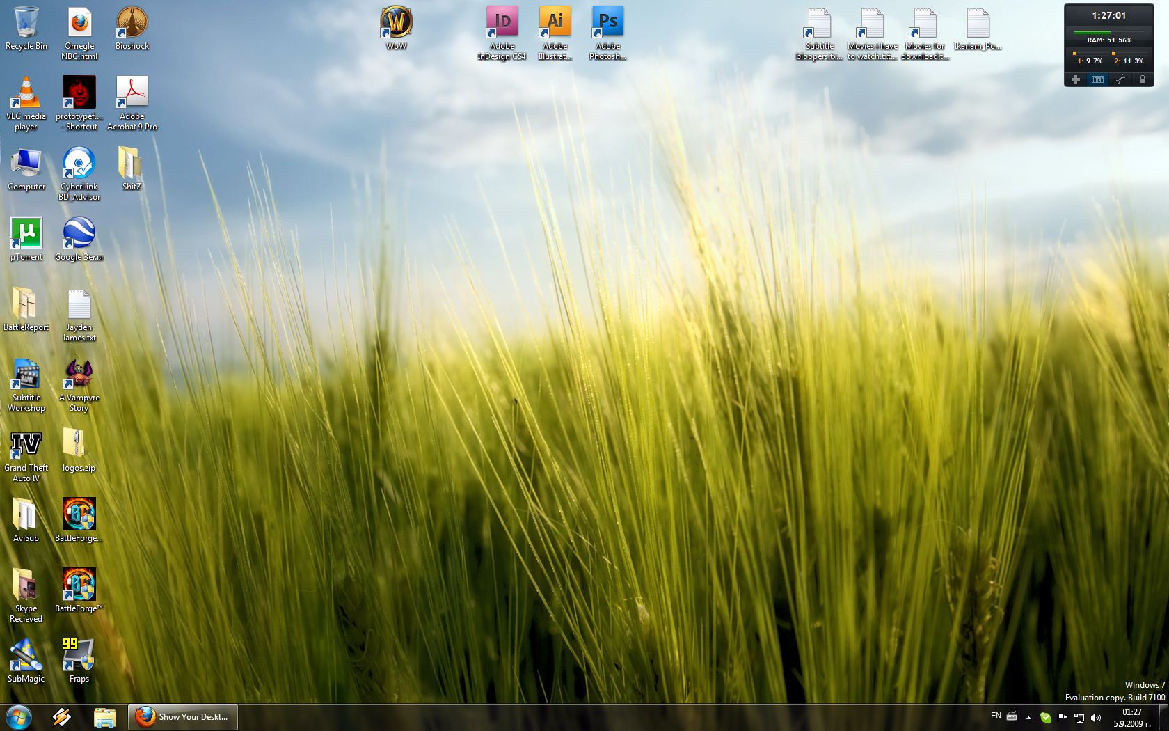
Task: Select the WoW game shortcut
Action: tap(396, 23)
